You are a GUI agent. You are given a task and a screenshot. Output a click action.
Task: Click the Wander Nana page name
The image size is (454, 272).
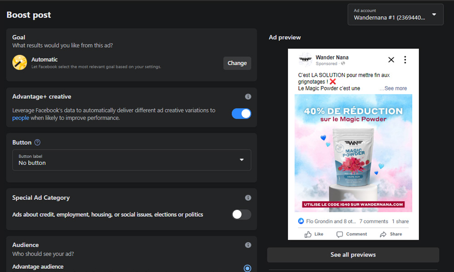pyautogui.click(x=332, y=58)
